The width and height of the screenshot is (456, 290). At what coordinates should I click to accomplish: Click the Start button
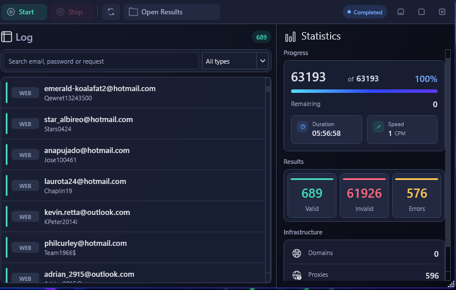24,12
